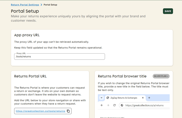Click the breadcrumb chevron separator
The image size is (182, 118).
41,5
